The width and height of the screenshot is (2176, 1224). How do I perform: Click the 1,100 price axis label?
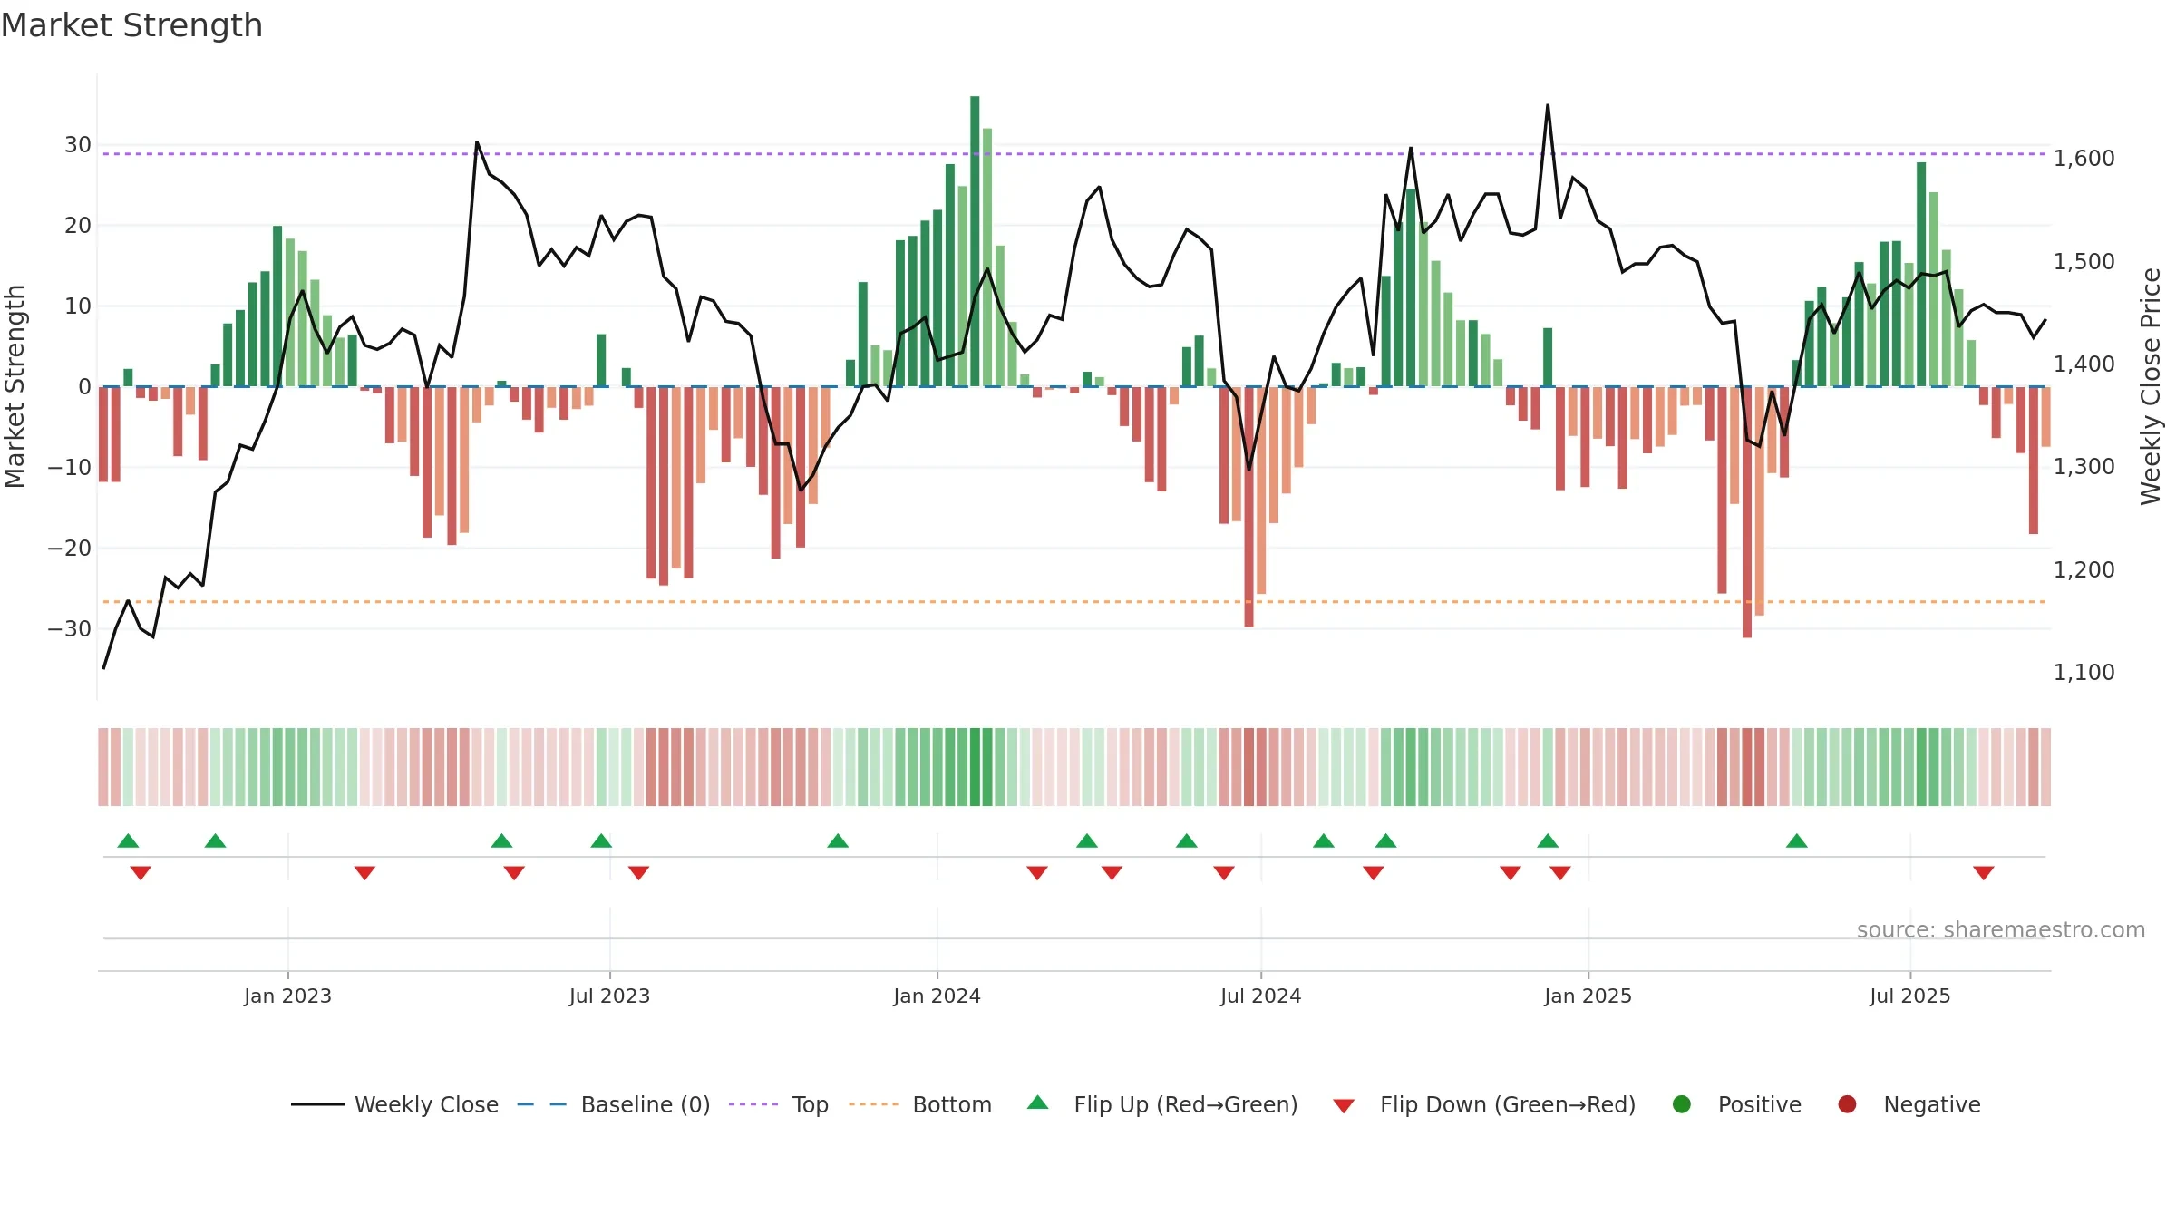click(2084, 672)
